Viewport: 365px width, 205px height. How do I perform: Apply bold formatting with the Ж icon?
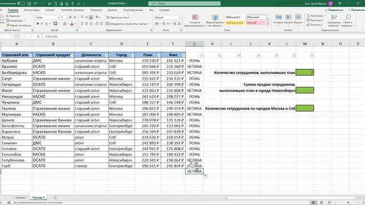point(38,24)
